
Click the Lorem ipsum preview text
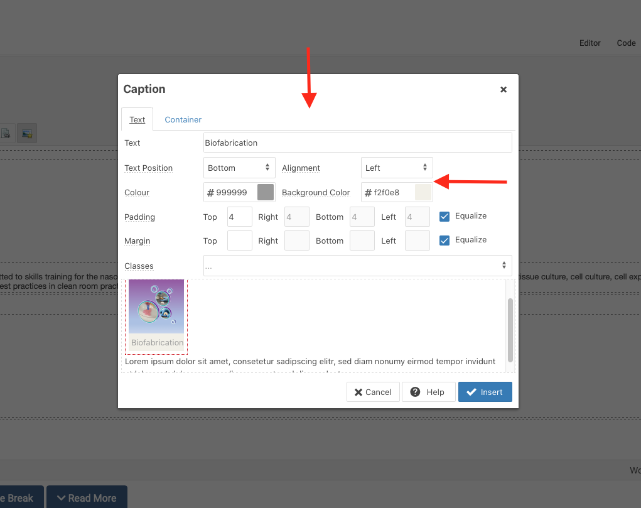(310, 362)
